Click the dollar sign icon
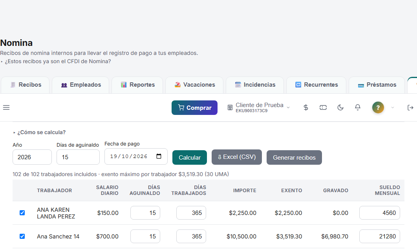This screenshot has width=417, height=251. [x=306, y=107]
